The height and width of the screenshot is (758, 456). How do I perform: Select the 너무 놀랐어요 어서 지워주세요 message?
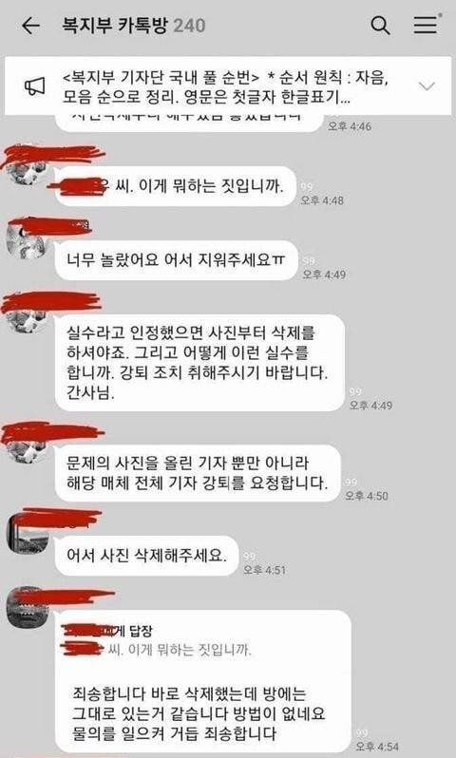pos(176,260)
